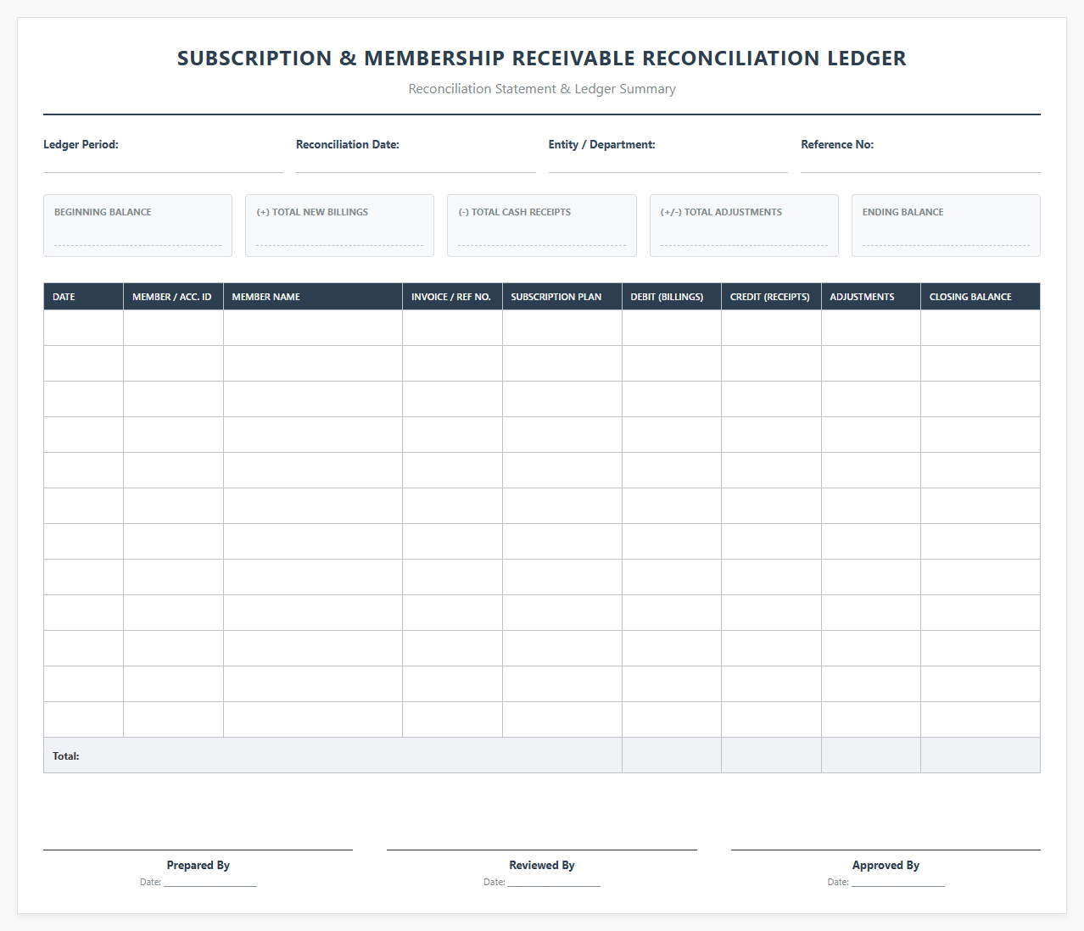Image resolution: width=1084 pixels, height=931 pixels.
Task: Select the Total Cash Receipts summary box
Action: [x=542, y=226]
